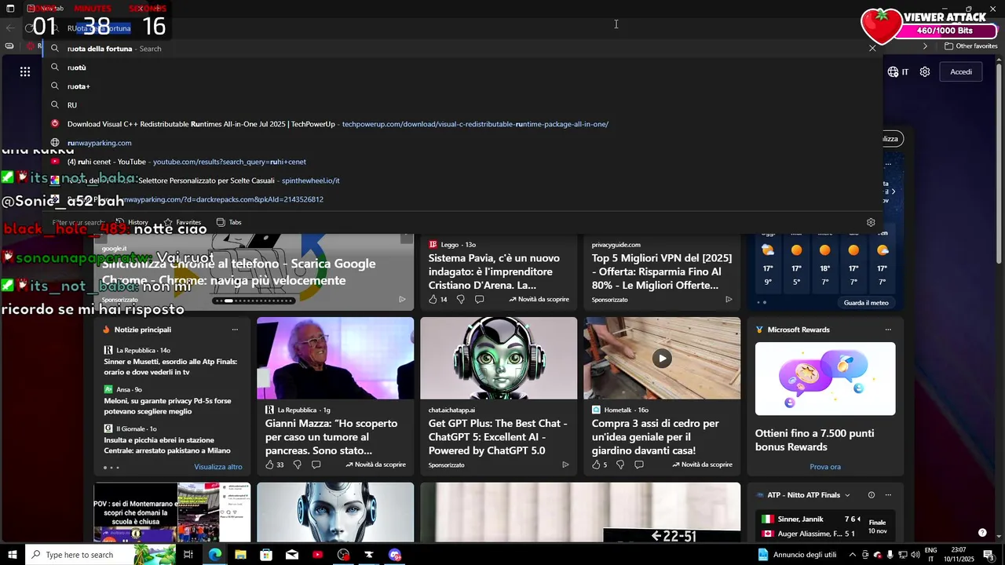Image resolution: width=1005 pixels, height=565 pixels.
Task: Open the Other favorites folder
Action: coord(970,46)
